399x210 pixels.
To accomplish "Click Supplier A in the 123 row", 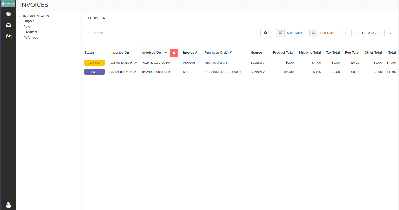I will tap(258, 72).
